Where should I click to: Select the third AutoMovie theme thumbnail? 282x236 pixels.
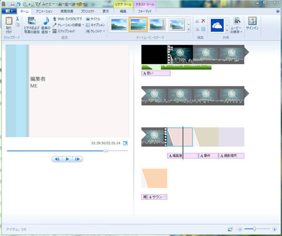(x=157, y=24)
